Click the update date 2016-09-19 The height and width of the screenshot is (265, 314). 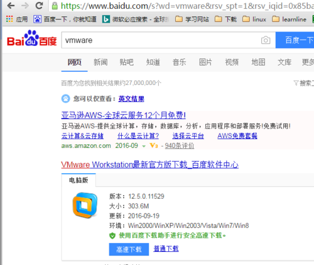[144, 216]
